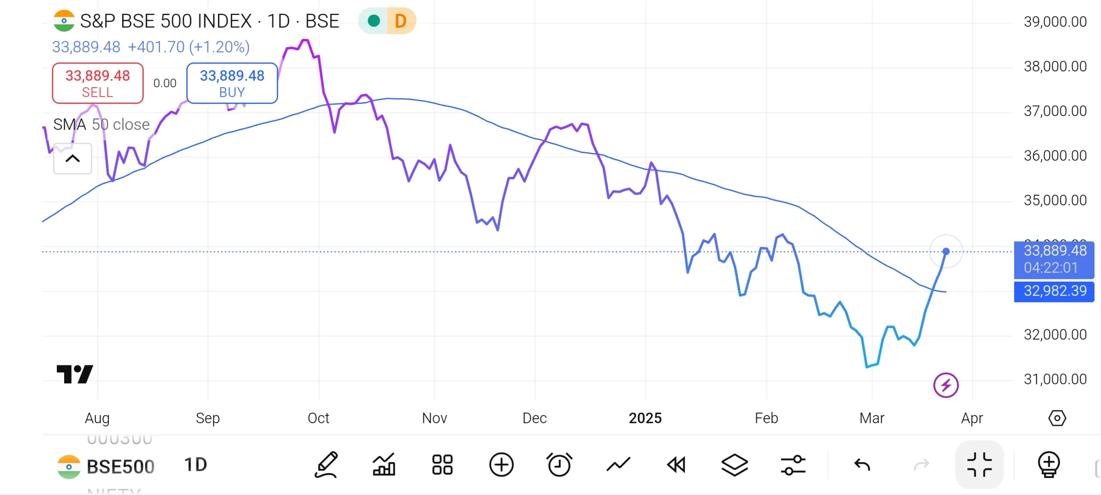
Task: Open the layout grid icon
Action: 442,464
